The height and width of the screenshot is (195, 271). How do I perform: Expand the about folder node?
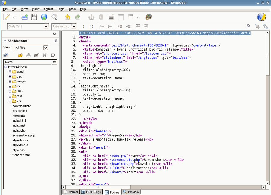click(x=10, y=72)
